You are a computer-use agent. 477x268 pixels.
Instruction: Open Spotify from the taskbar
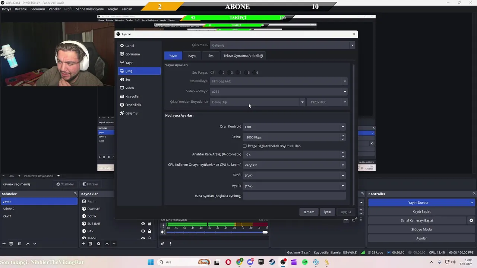(305, 262)
